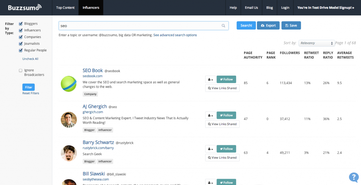
Task: Apply filters with the Filter button
Action: tap(29, 87)
